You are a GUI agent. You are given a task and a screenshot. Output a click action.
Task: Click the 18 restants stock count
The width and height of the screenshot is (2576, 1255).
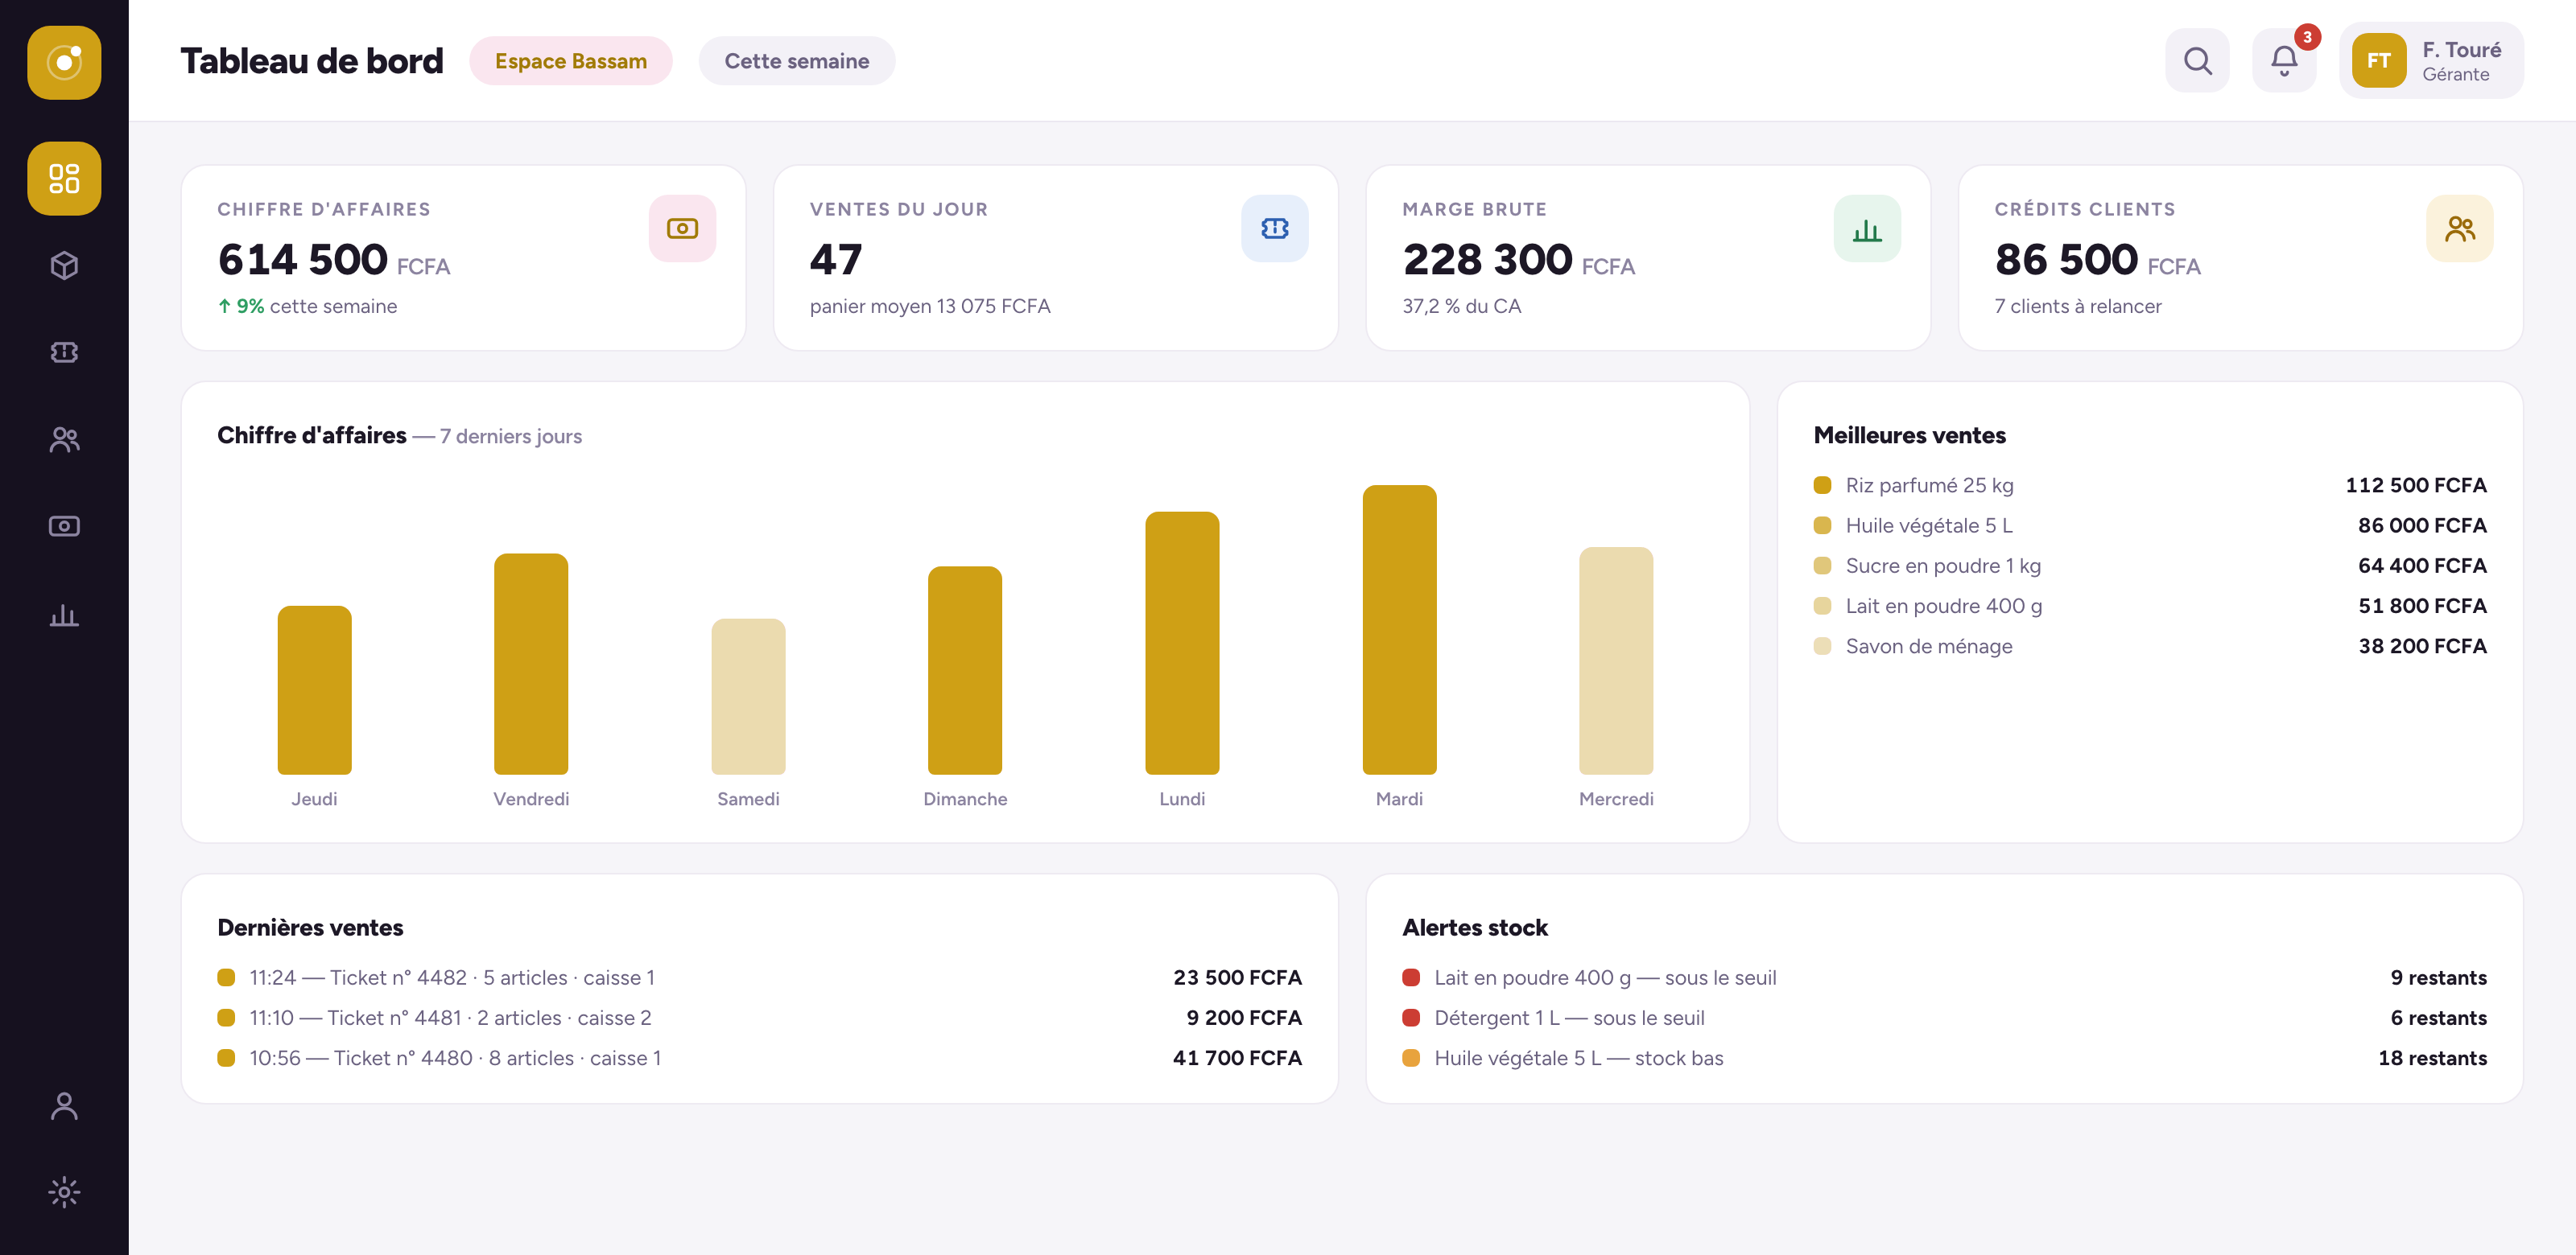click(2431, 1057)
